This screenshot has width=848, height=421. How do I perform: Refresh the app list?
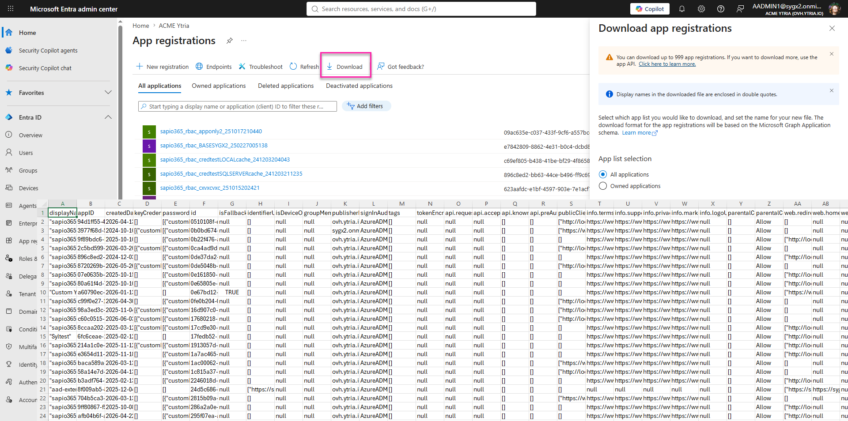tap(304, 67)
